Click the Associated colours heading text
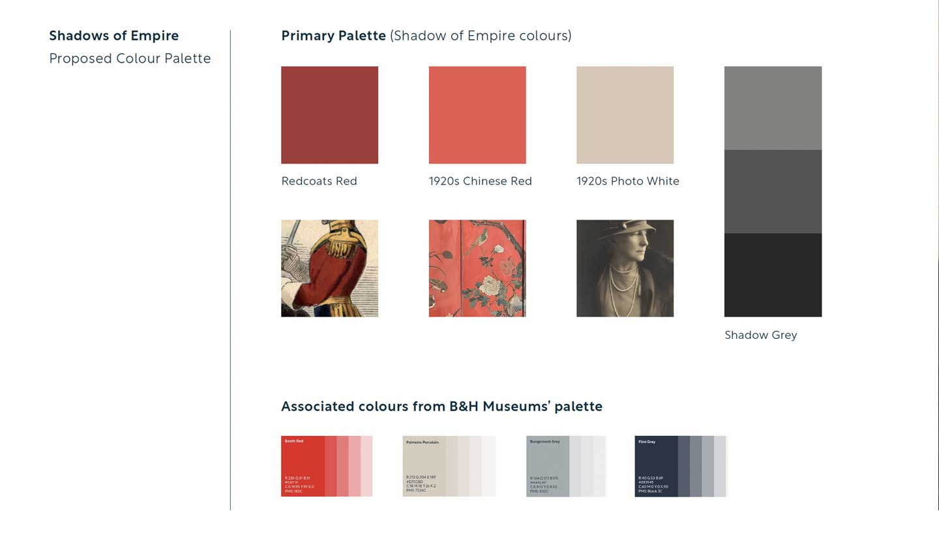The height and width of the screenshot is (535, 939). point(441,407)
